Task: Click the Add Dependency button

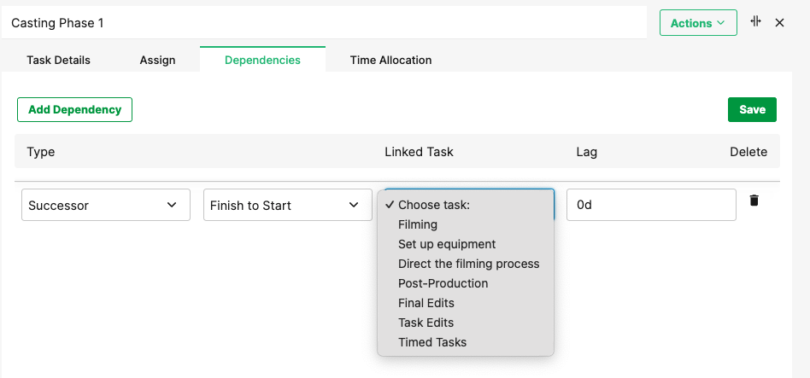Action: [x=74, y=109]
